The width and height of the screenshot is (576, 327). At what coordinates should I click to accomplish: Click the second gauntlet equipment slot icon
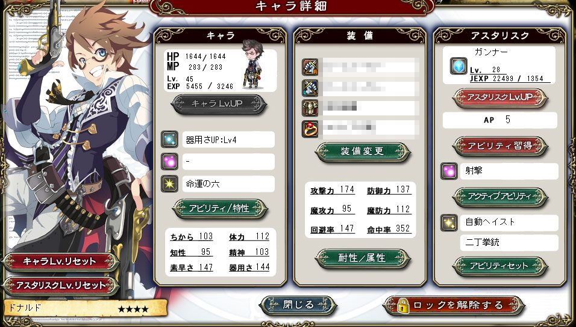(x=310, y=88)
